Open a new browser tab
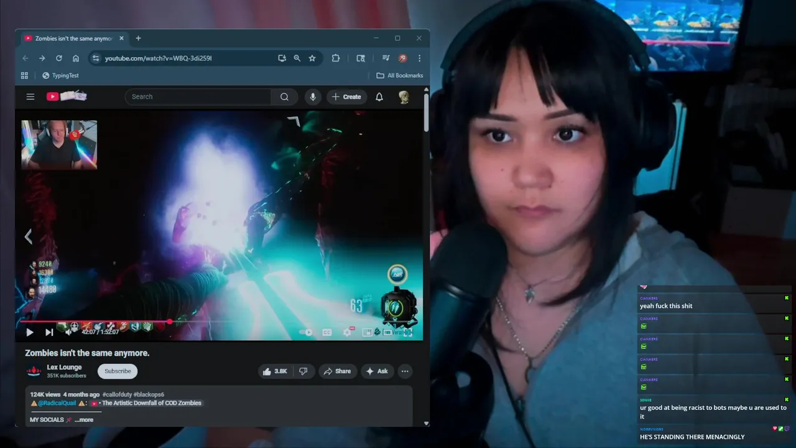 coord(138,38)
